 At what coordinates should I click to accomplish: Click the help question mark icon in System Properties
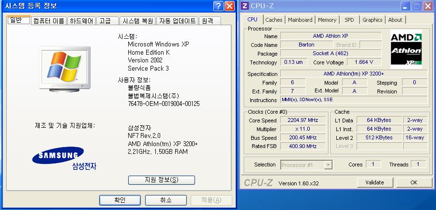[x=219, y=6]
